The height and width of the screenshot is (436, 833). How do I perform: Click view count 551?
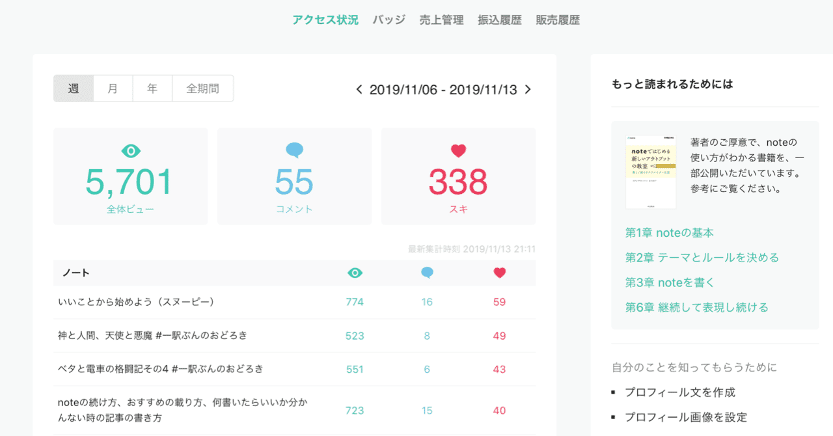coord(355,369)
